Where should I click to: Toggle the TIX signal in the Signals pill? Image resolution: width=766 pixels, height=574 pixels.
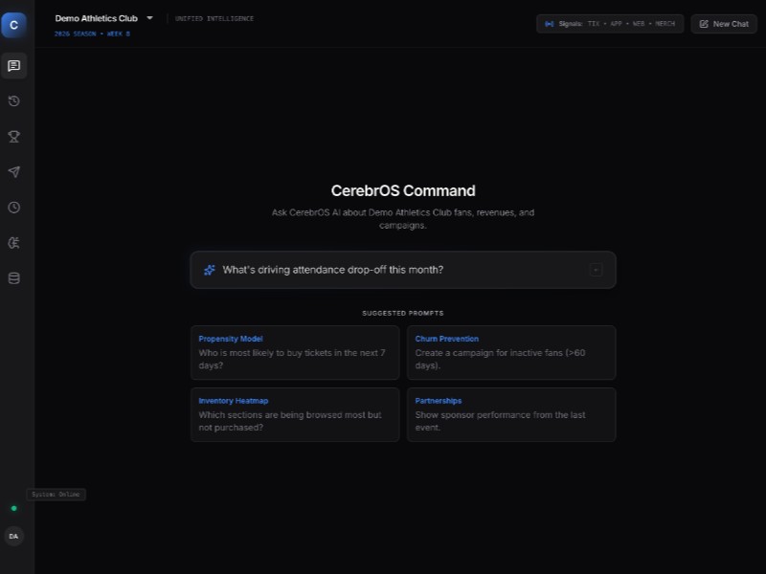(x=591, y=24)
